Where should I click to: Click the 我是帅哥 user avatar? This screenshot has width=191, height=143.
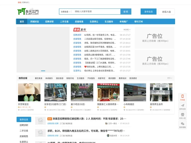tap(108, 136)
